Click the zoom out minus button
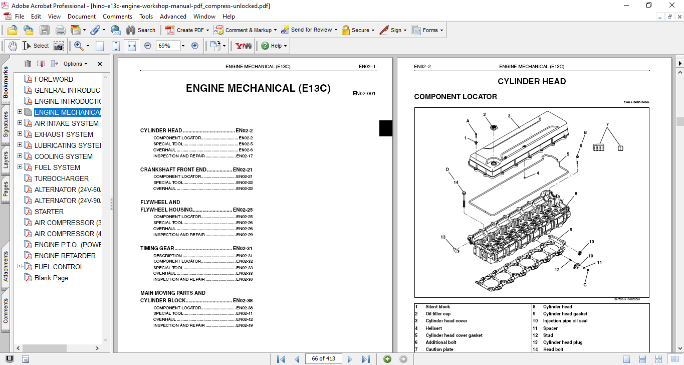684x365 pixels. 148,46
